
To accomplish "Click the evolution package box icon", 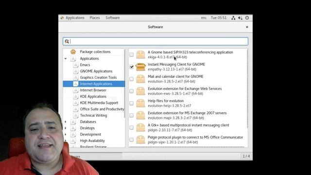I will point(140,79).
